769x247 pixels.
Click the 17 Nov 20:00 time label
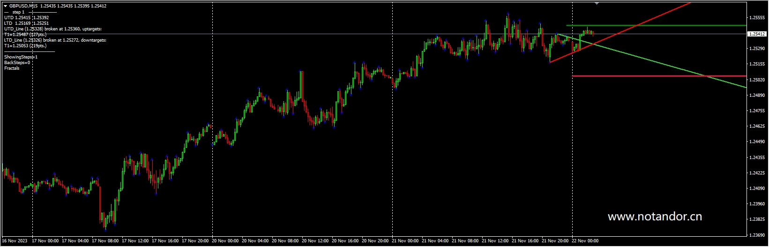[195, 241]
